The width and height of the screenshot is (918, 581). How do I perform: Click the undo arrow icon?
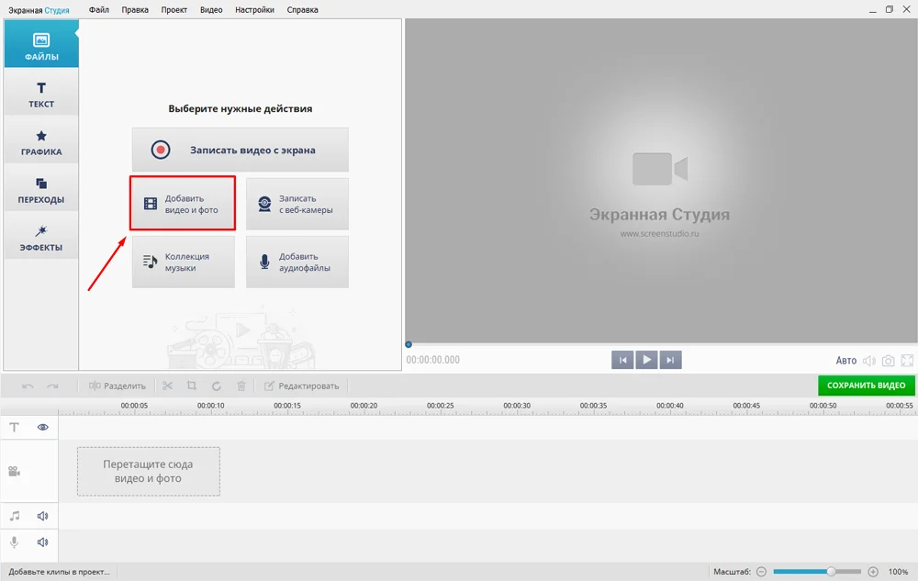tap(28, 386)
